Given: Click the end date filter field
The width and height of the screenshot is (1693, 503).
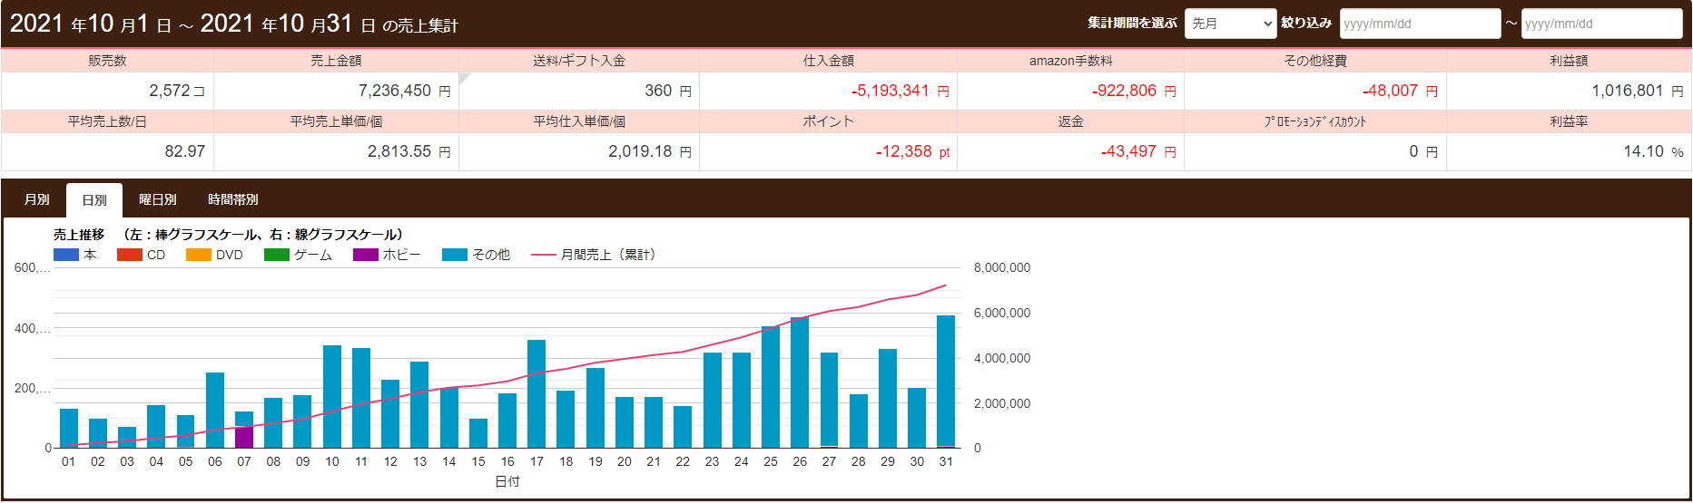Looking at the screenshot, I should tap(1600, 24).
